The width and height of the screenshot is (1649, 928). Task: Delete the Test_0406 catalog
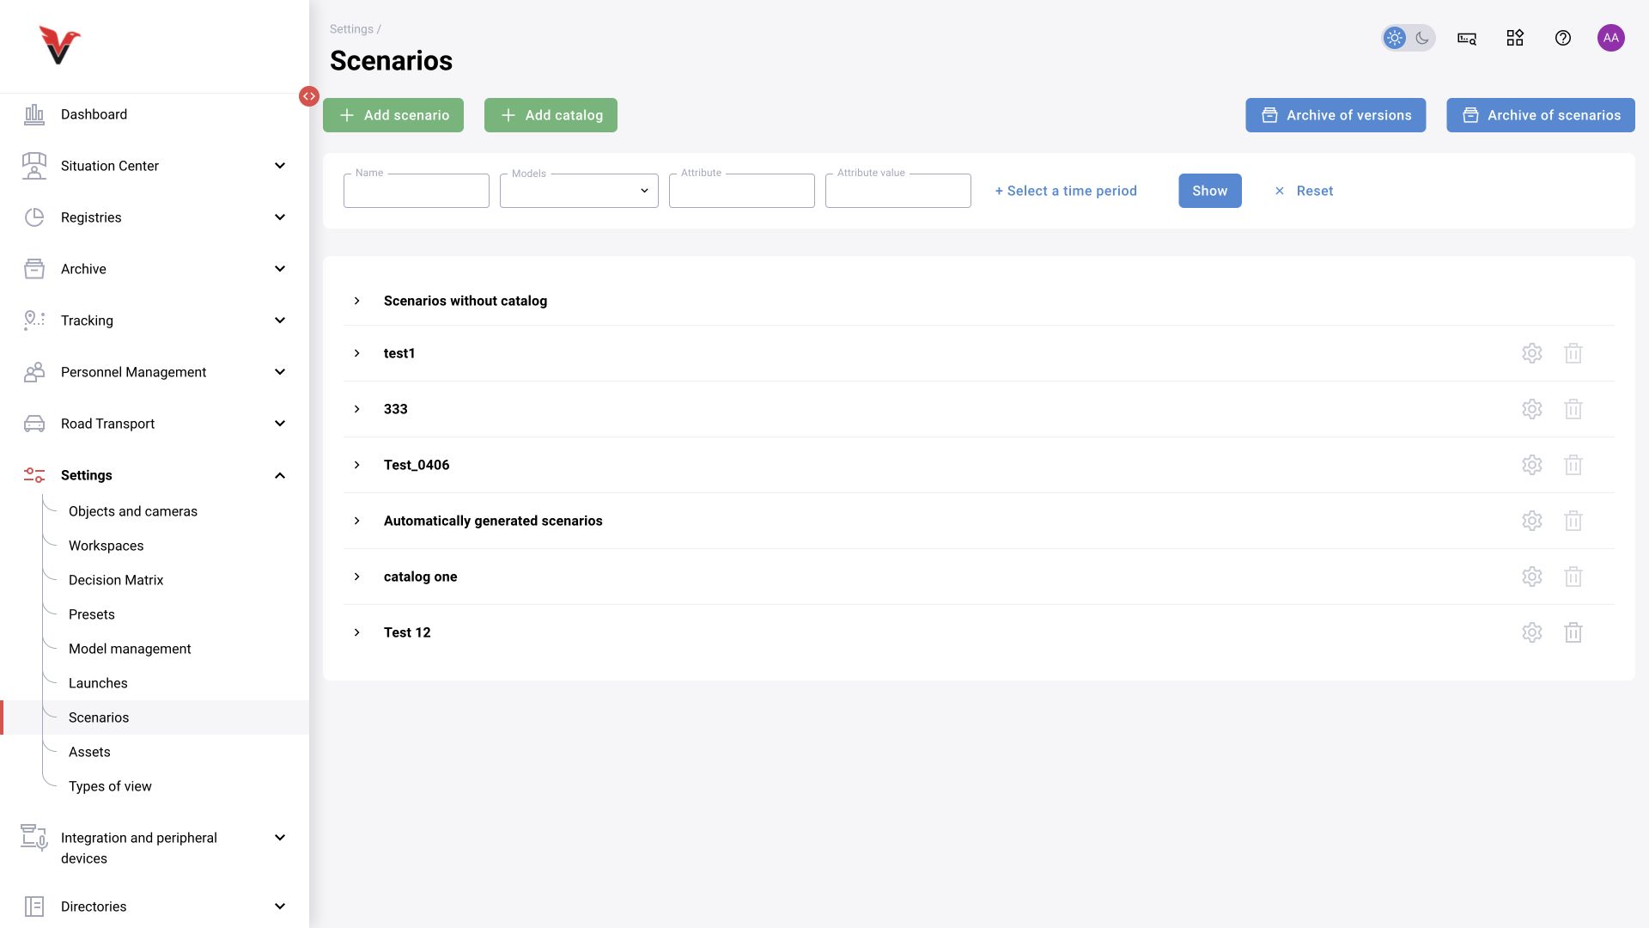coord(1573,465)
